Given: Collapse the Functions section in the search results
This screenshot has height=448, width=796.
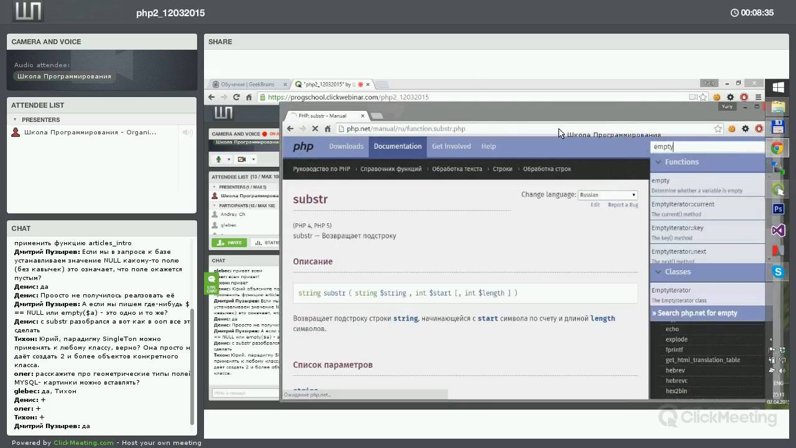Looking at the screenshot, I should (659, 162).
